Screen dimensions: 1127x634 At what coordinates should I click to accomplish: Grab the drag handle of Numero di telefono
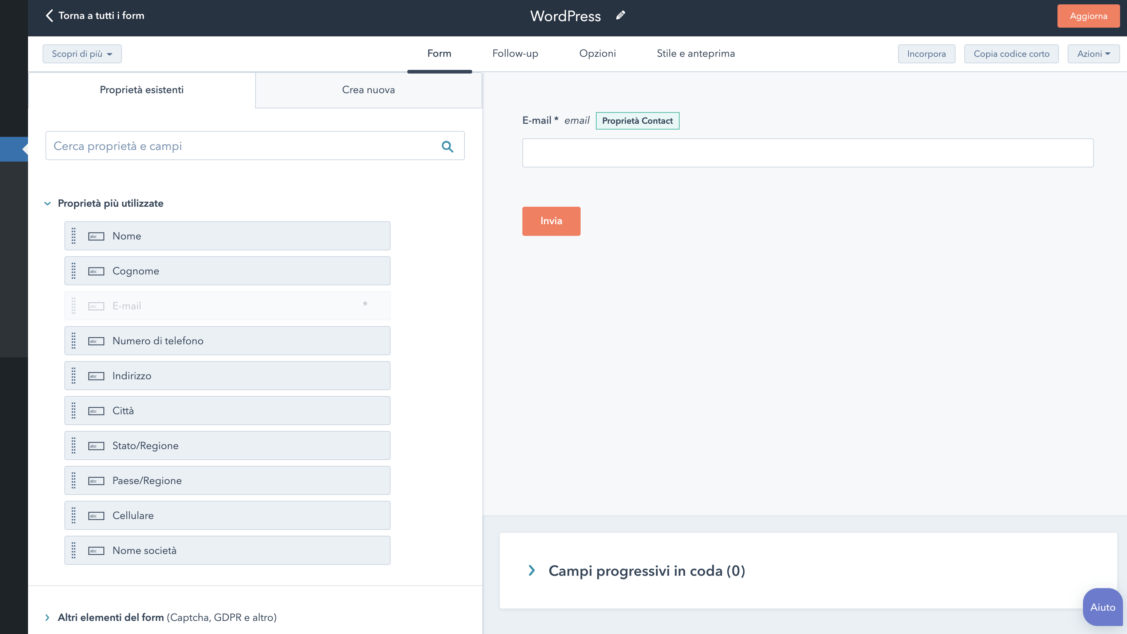pyautogui.click(x=74, y=341)
